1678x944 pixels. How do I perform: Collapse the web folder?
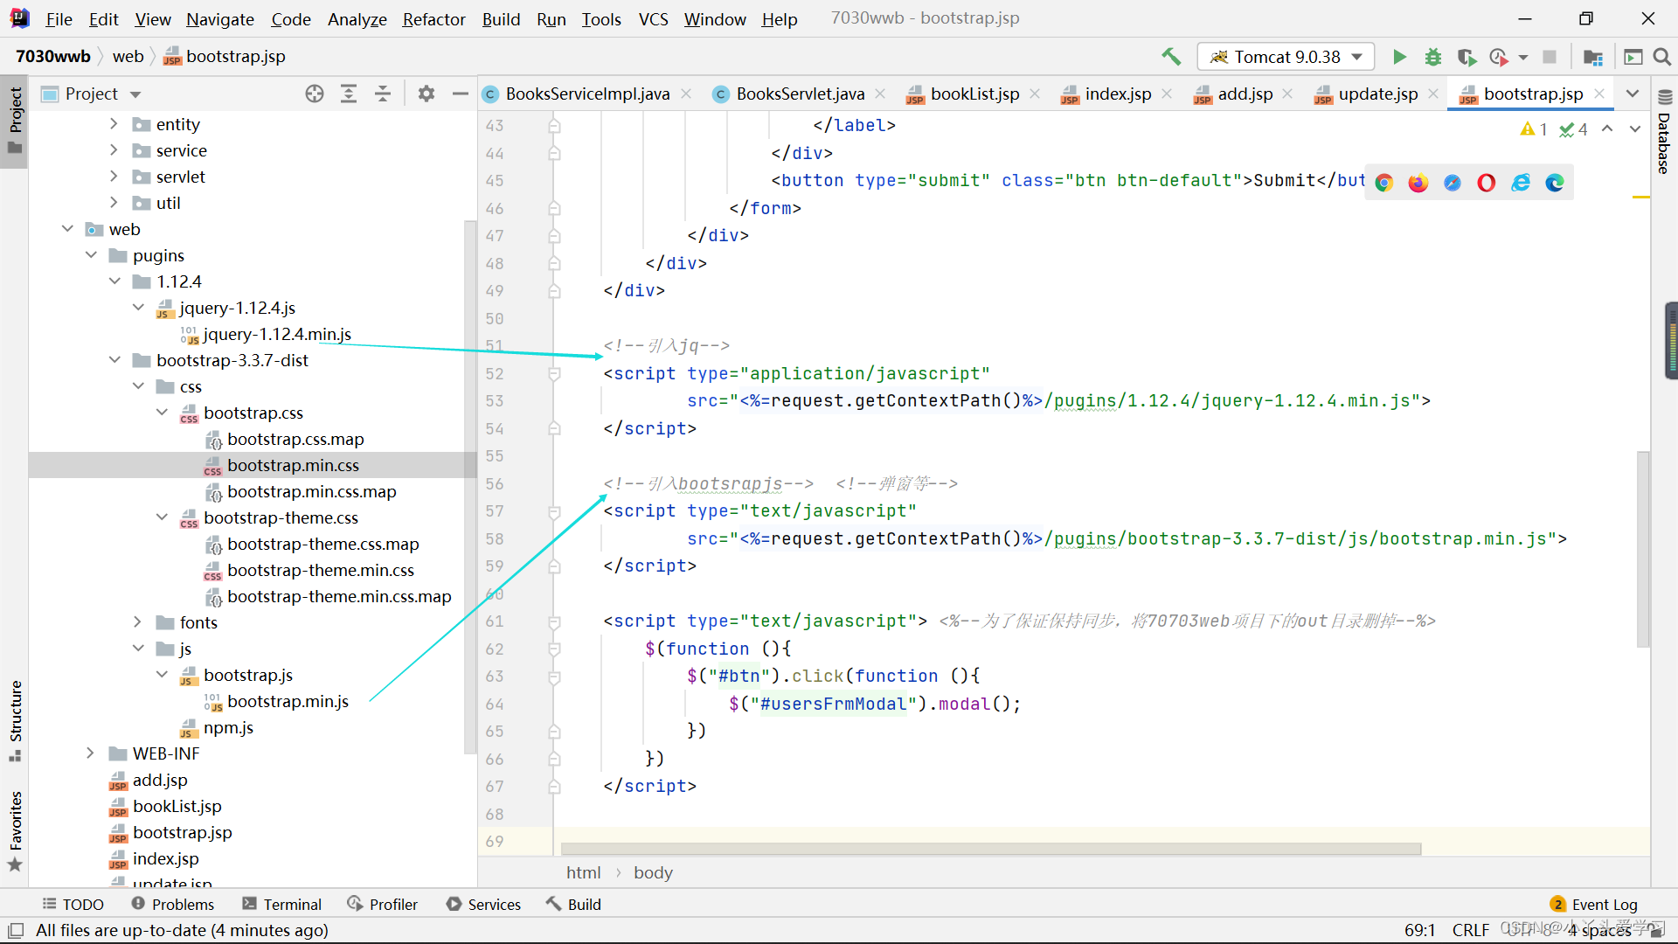point(67,229)
